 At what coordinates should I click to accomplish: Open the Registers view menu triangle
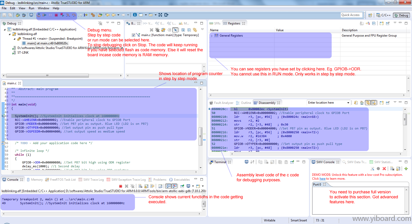395,23
